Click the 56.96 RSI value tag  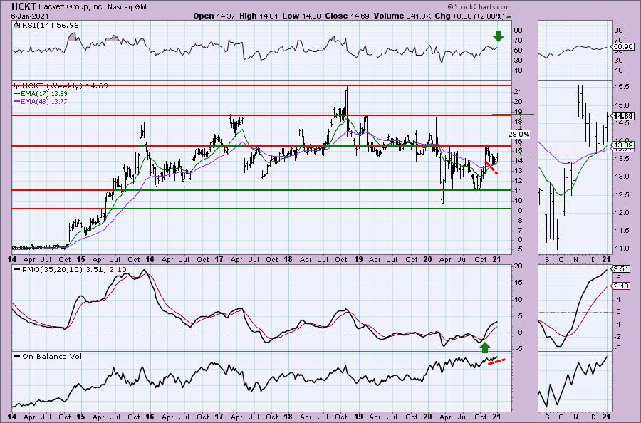pos(623,47)
